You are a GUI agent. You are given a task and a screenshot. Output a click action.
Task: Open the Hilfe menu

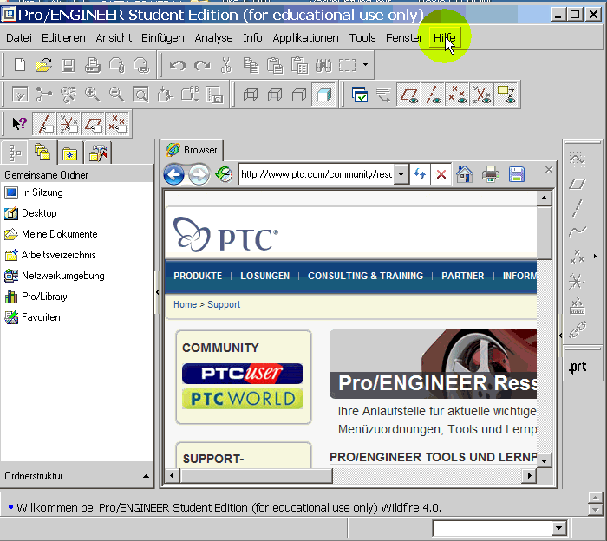(444, 38)
